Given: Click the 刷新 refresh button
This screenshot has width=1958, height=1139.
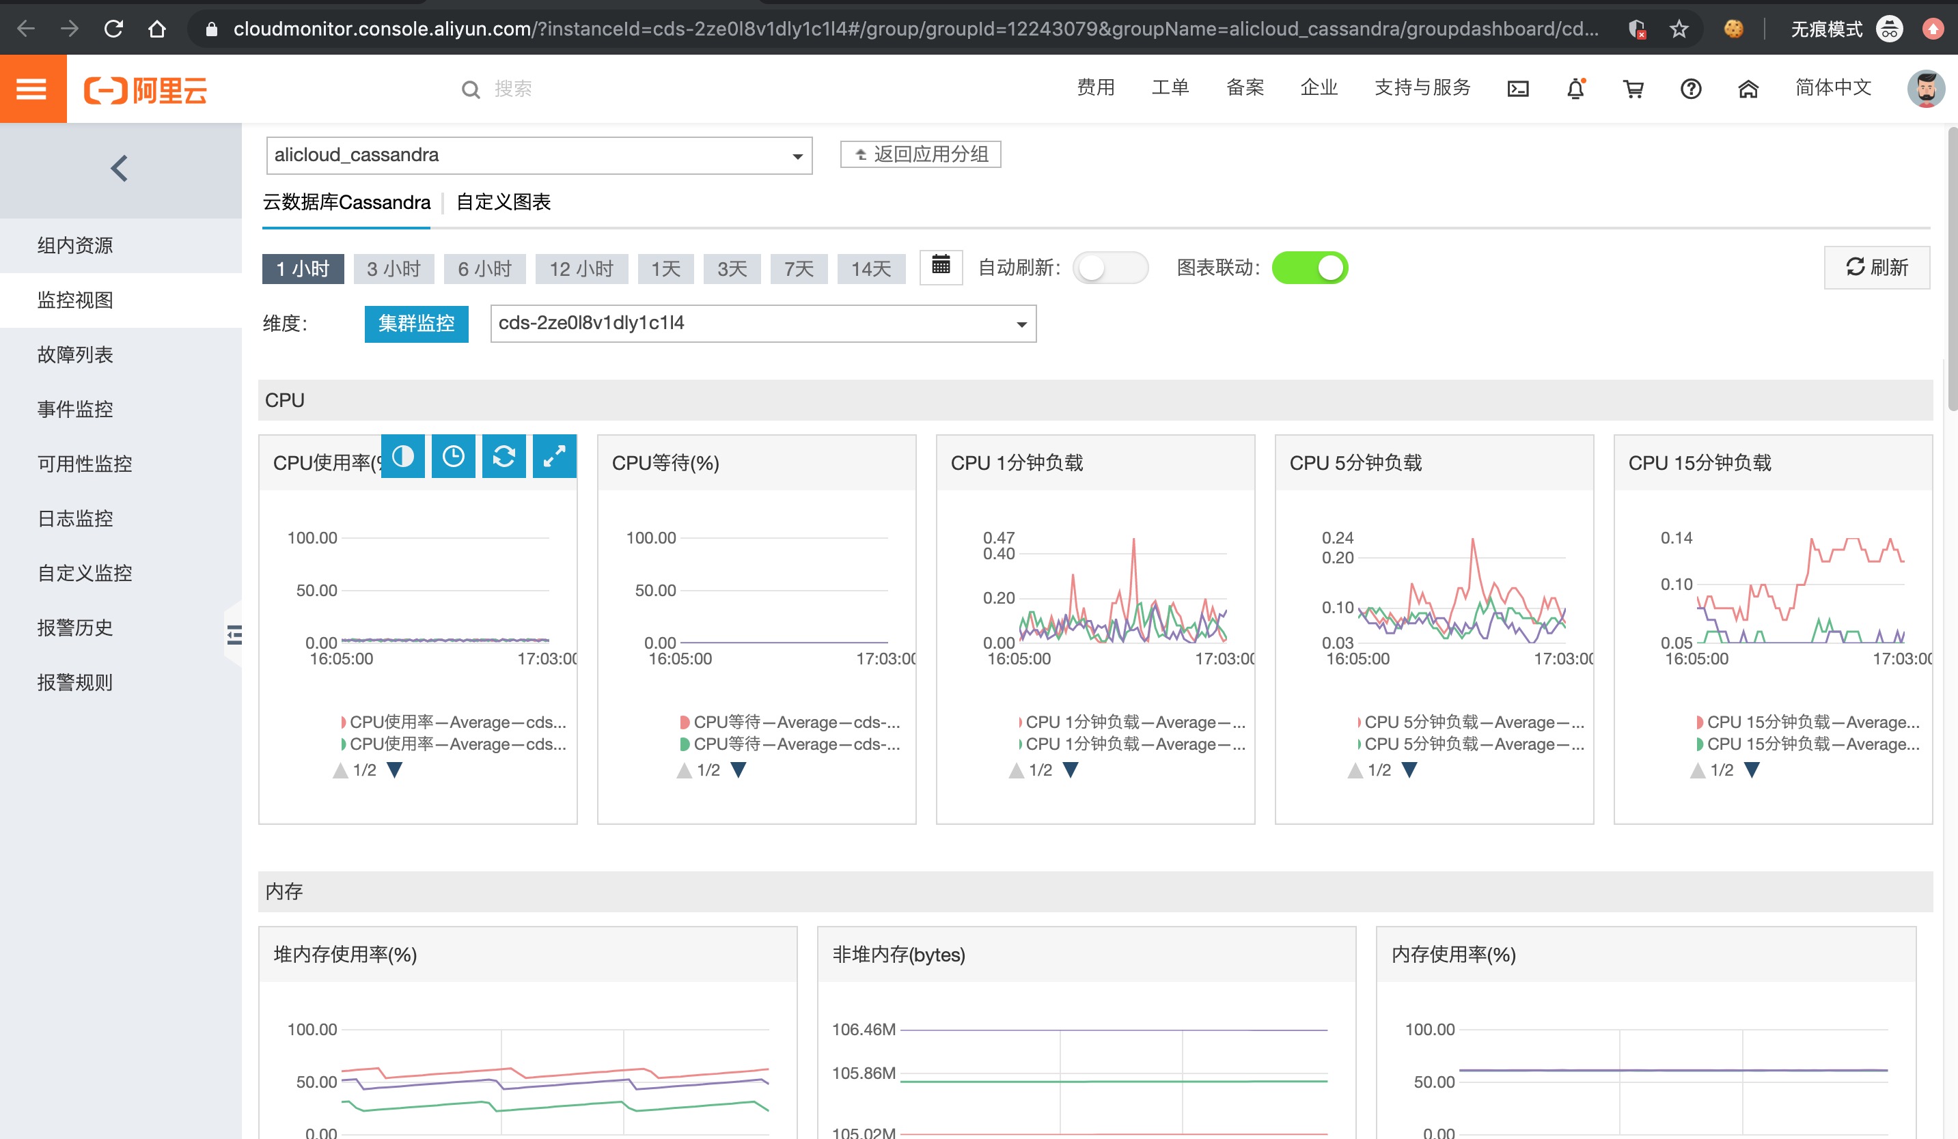Looking at the screenshot, I should 1877,268.
